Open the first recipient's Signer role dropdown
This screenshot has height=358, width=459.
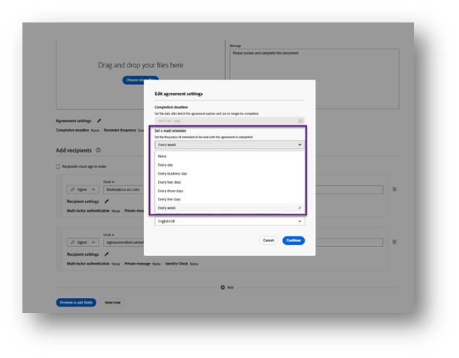pos(83,189)
